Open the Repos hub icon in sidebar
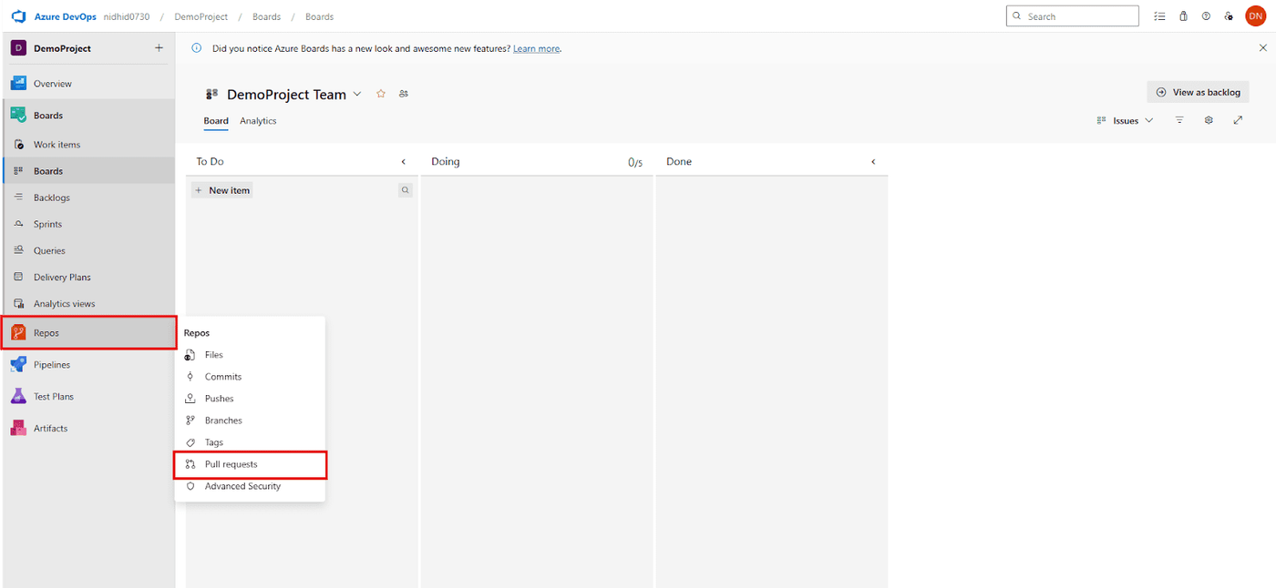Image resolution: width=1276 pixels, height=588 pixels. click(x=18, y=333)
